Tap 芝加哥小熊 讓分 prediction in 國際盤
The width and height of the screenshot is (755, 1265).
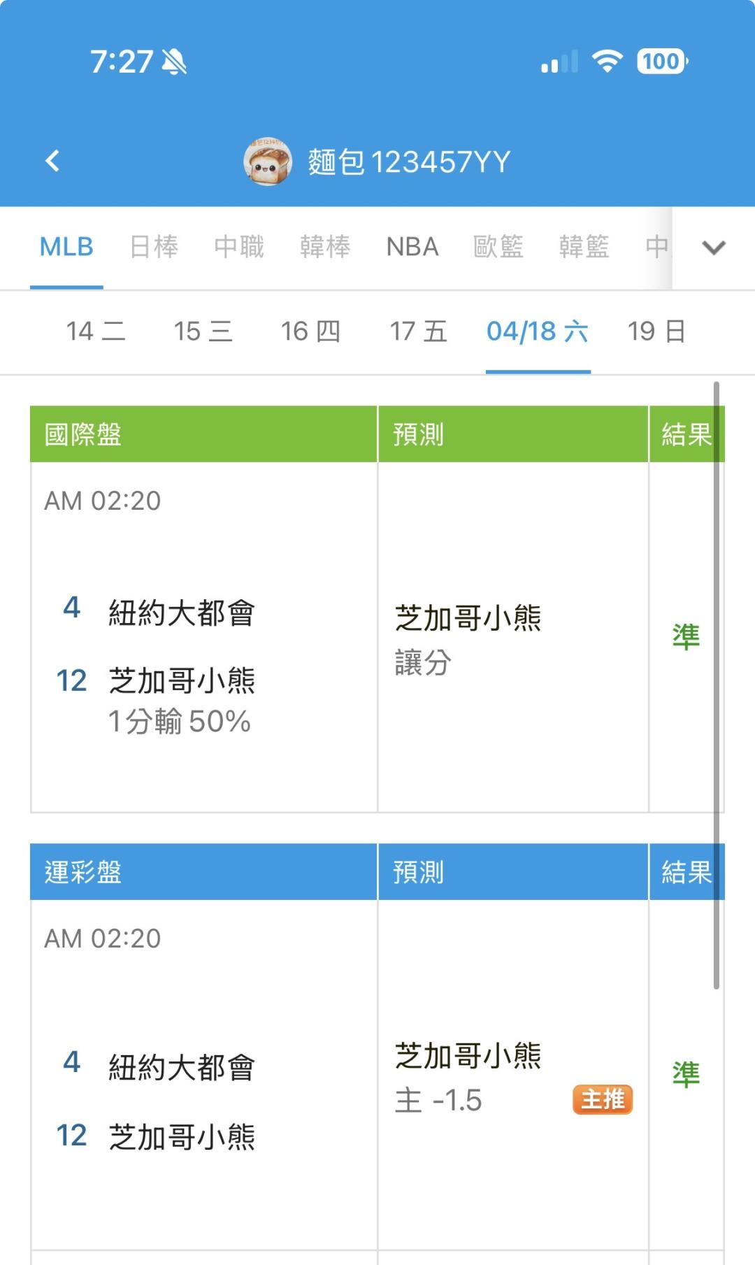click(x=468, y=638)
